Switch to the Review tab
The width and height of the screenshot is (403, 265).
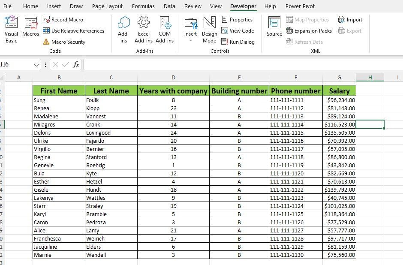pos(193,6)
